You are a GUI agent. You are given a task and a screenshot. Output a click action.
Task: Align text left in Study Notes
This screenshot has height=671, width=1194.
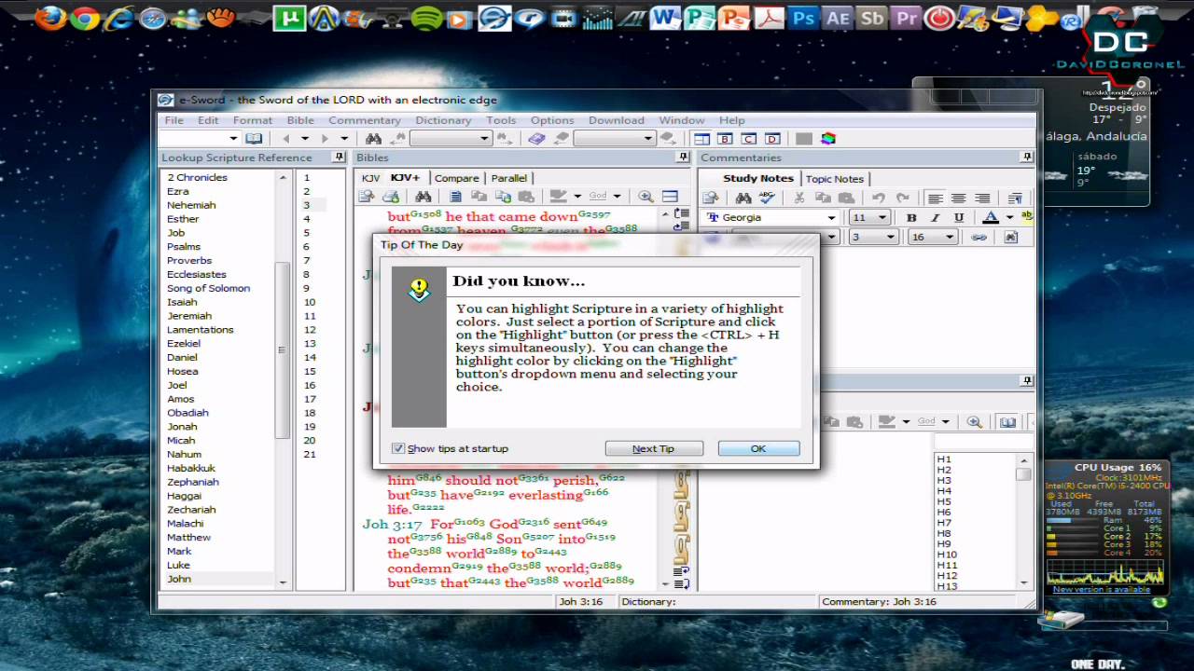click(935, 198)
